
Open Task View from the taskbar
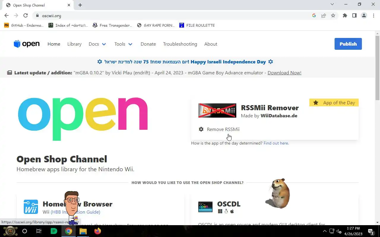coord(39,231)
